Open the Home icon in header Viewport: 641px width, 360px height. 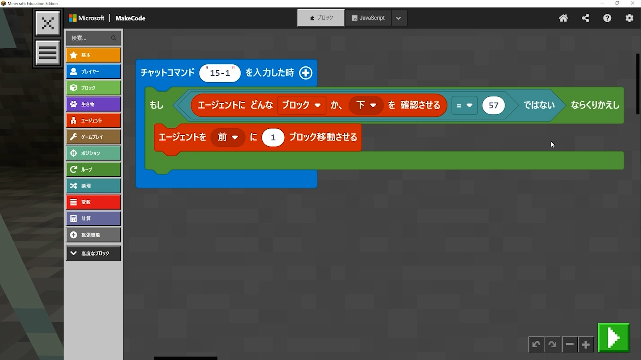point(563,18)
